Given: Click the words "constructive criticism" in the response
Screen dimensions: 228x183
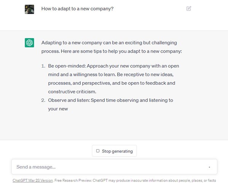Looking at the screenshot, I should pos(73,91).
